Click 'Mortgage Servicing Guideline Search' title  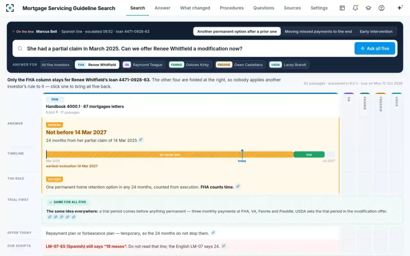click(69, 8)
